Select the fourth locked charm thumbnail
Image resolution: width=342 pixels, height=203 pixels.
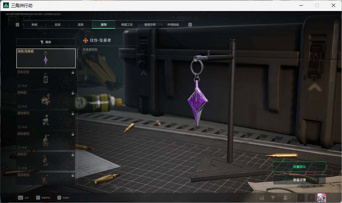click(46, 141)
